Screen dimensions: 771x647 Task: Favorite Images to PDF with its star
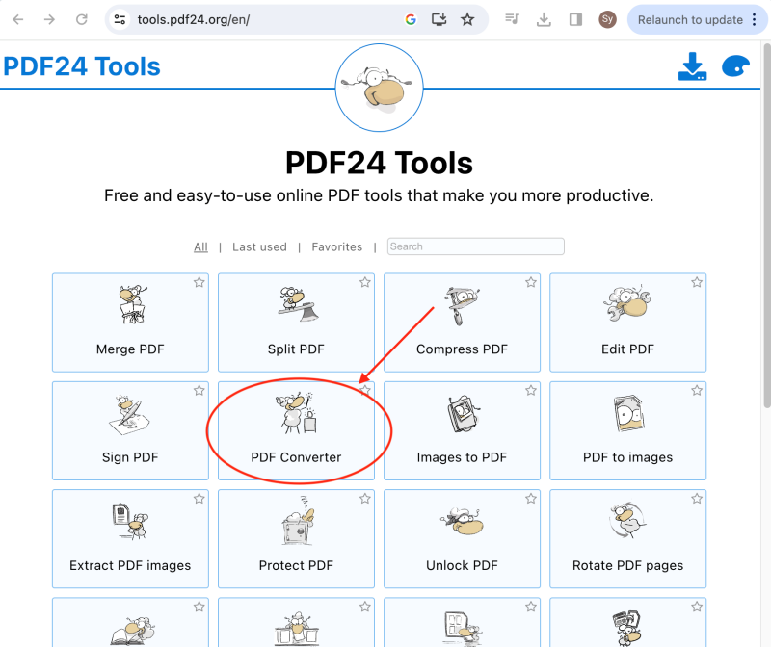531,390
